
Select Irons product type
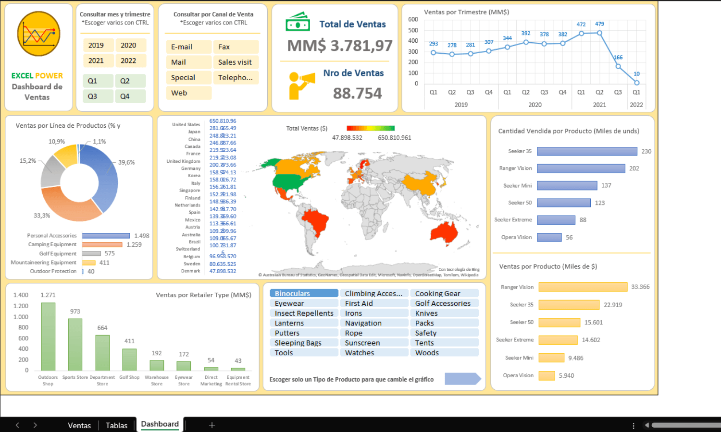point(374,313)
